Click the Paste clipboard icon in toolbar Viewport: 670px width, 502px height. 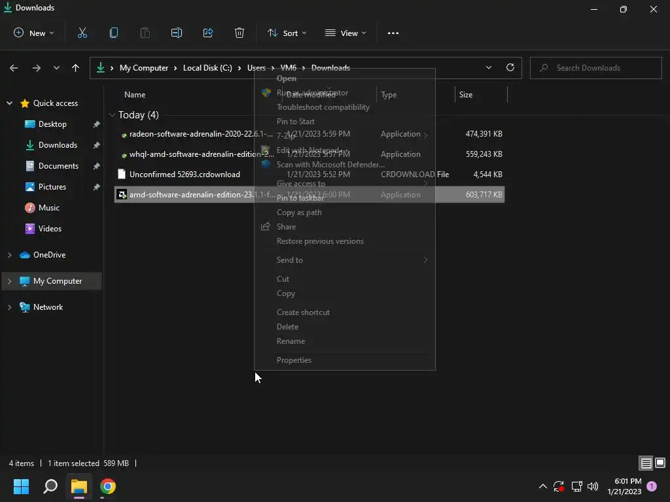tap(145, 33)
